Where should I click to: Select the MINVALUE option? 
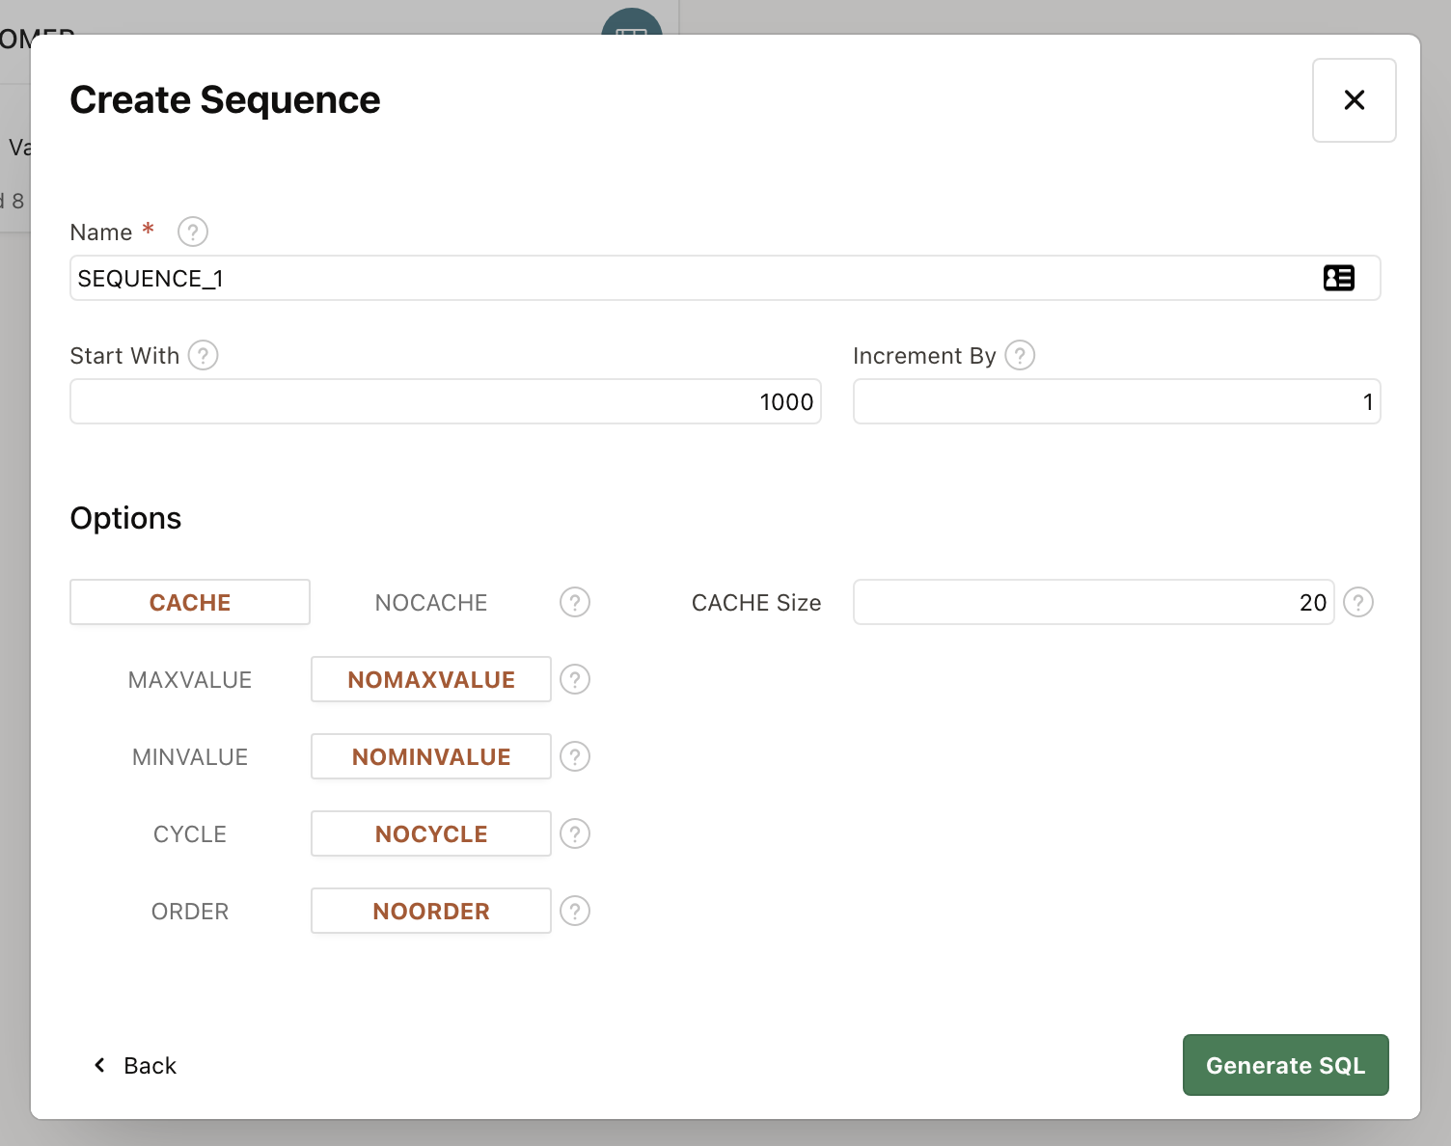click(190, 756)
